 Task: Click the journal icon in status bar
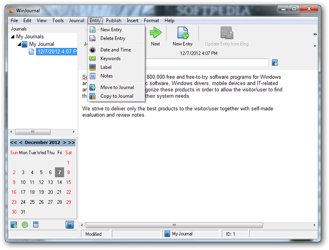pos(167,234)
